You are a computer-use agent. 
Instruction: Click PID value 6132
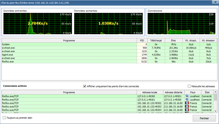(x=144, y=62)
